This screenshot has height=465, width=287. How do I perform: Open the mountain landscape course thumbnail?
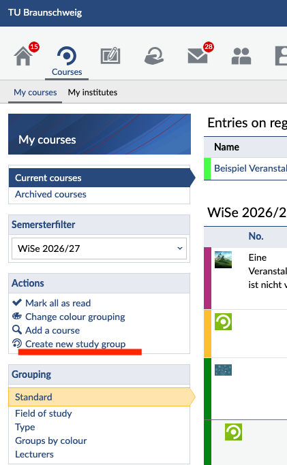(223, 259)
